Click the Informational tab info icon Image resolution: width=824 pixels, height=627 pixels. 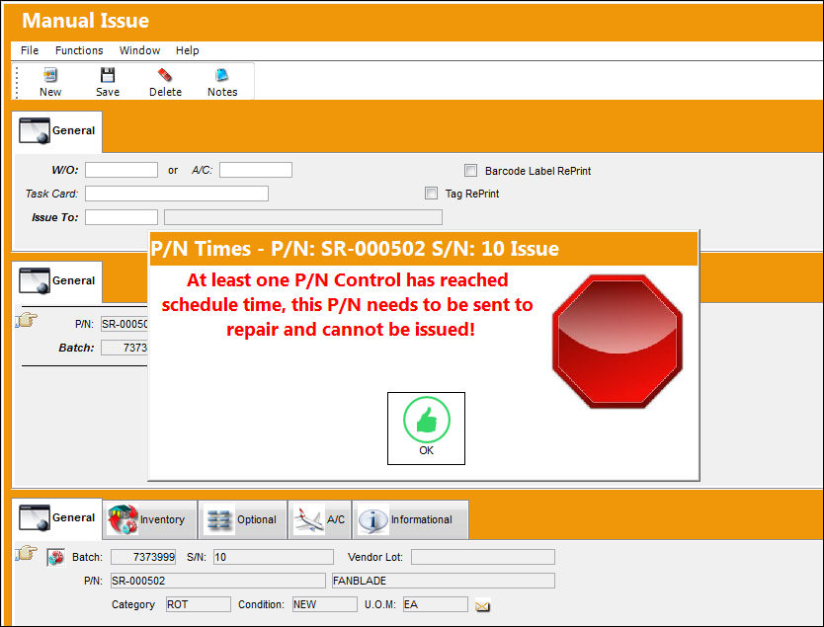pos(372,520)
